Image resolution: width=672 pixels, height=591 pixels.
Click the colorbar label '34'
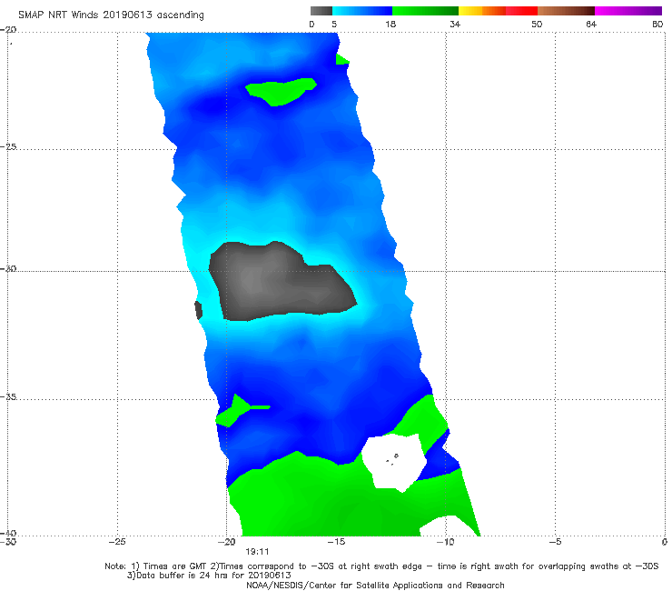pyautogui.click(x=455, y=25)
